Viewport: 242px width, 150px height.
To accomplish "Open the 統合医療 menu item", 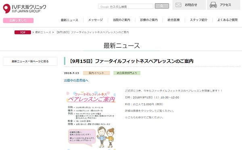I will (x=173, y=20).
